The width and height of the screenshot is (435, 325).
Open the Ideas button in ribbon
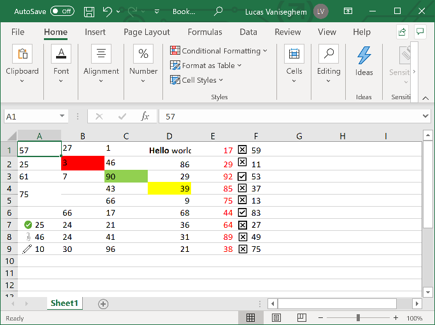(364, 61)
